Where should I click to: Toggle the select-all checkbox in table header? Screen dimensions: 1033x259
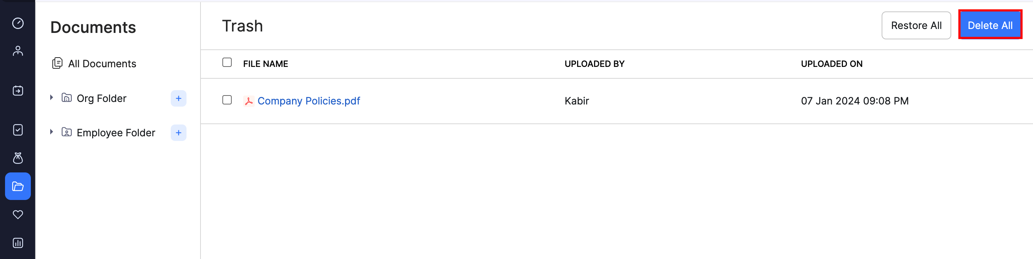pos(227,62)
